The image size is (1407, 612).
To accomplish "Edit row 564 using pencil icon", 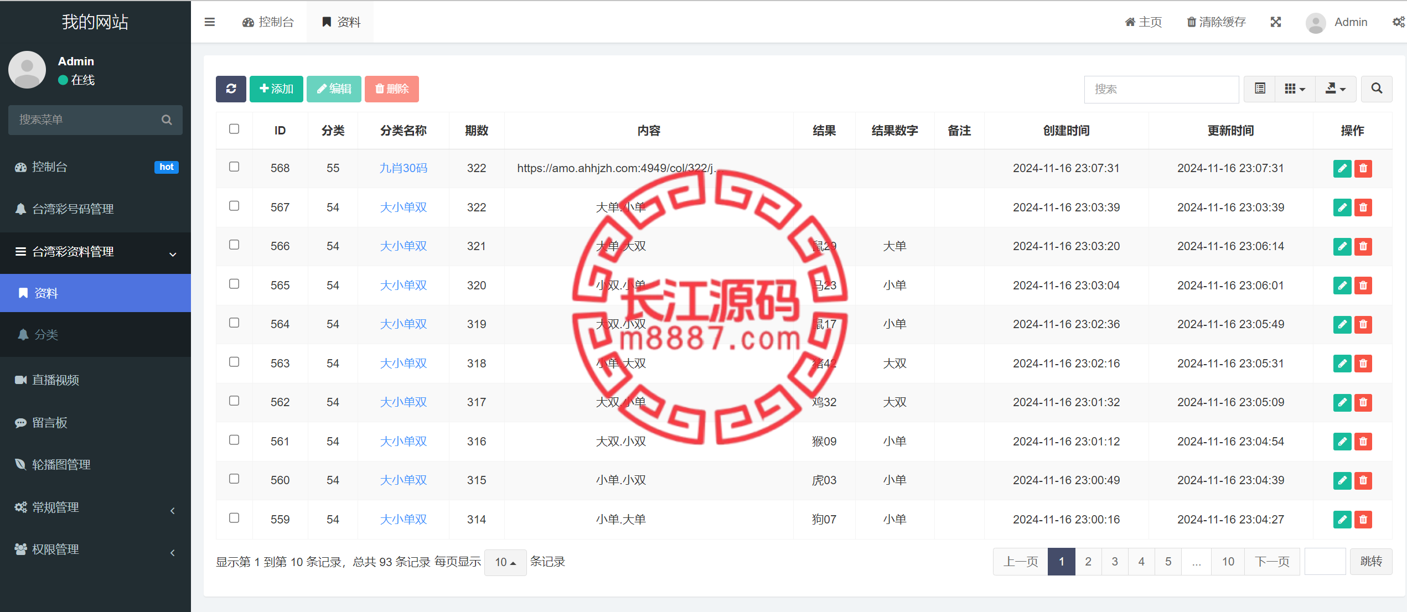I will (1342, 324).
